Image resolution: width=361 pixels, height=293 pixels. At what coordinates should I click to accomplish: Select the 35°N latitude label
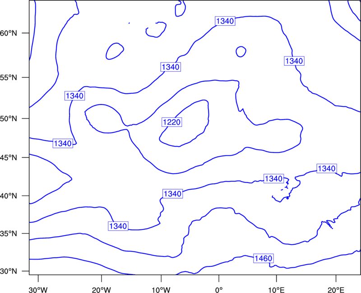tap(9, 233)
